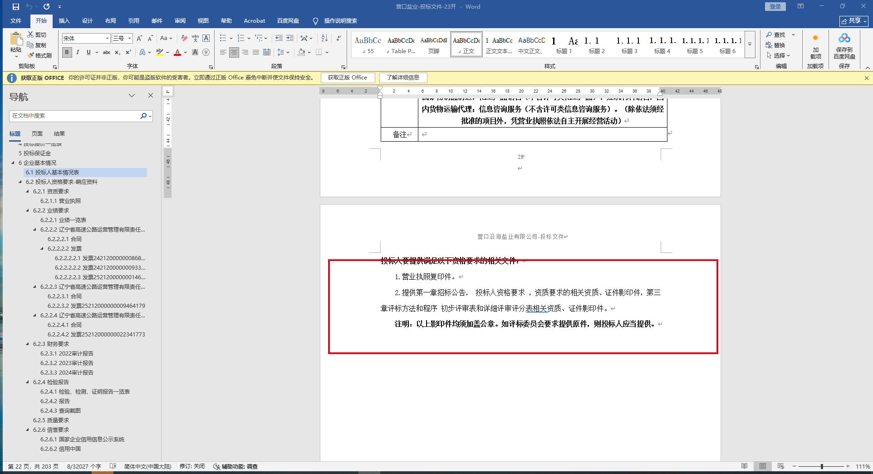Click the multilevel list icon
873x474 pixels.
[x=259, y=38]
